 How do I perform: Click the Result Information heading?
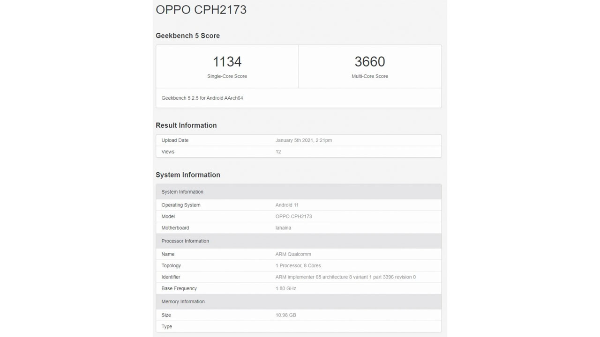click(x=186, y=125)
